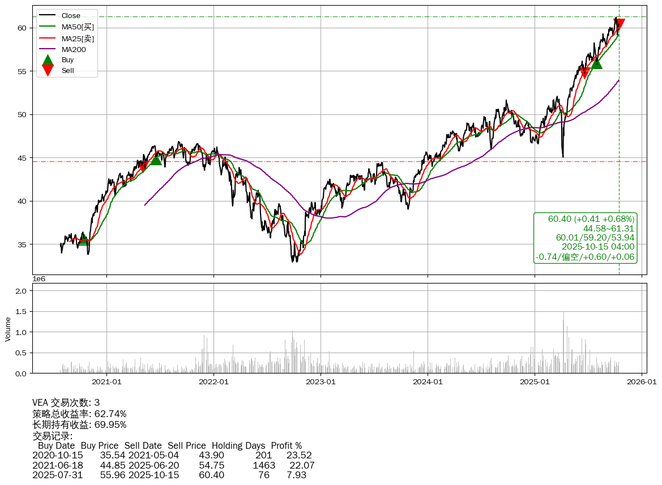Click the 2023-01 x-axis date label
The height and width of the screenshot is (485, 662).
(x=321, y=382)
